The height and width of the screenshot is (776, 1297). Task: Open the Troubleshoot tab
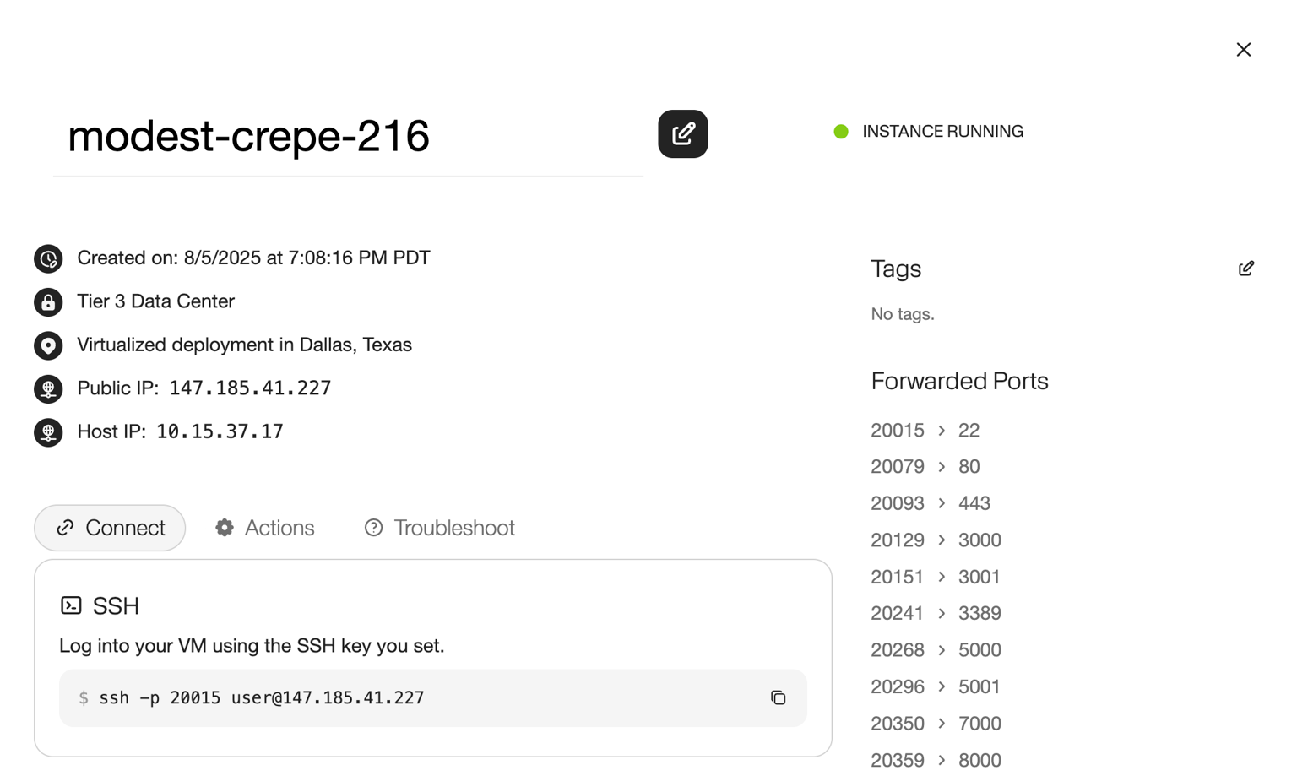coord(439,528)
